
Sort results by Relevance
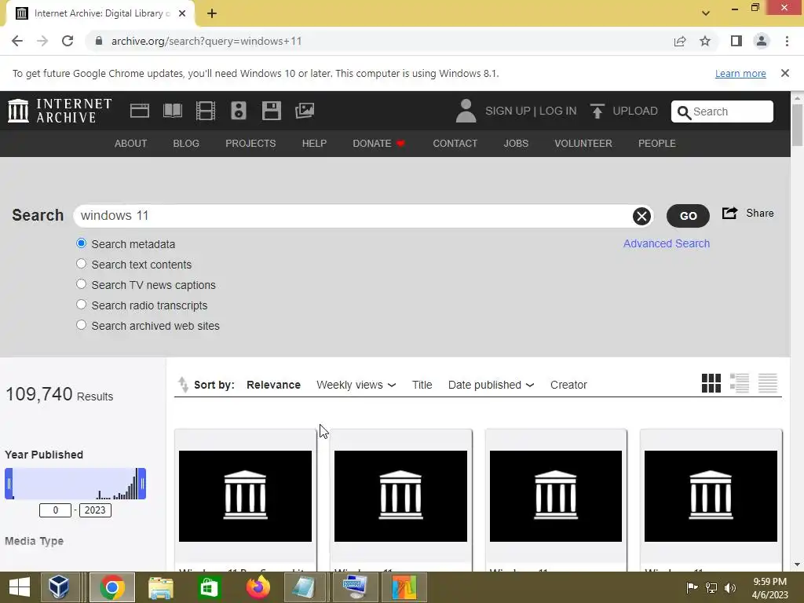point(273,385)
